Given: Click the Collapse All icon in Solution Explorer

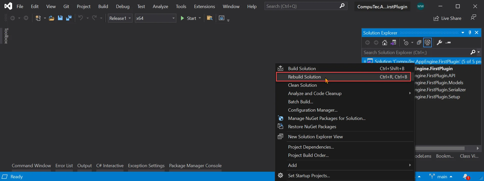Looking at the screenshot, I should 419,43.
